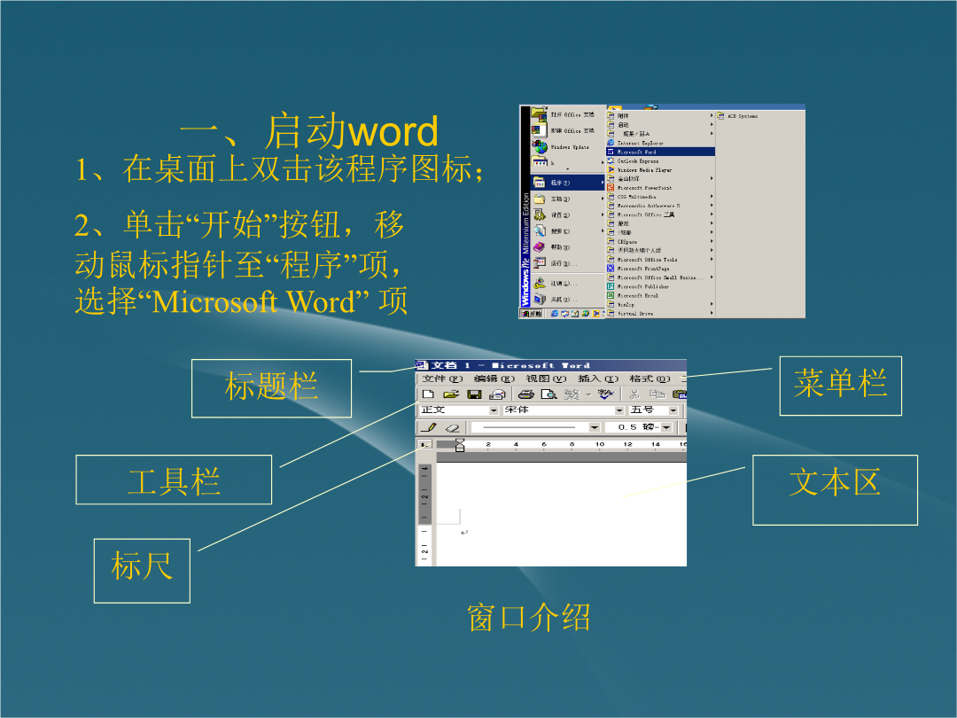
Task: Open the 五号 font size dropdown
Action: tap(673, 410)
